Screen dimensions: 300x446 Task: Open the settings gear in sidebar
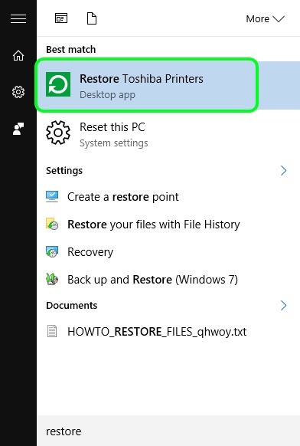pyautogui.click(x=18, y=92)
